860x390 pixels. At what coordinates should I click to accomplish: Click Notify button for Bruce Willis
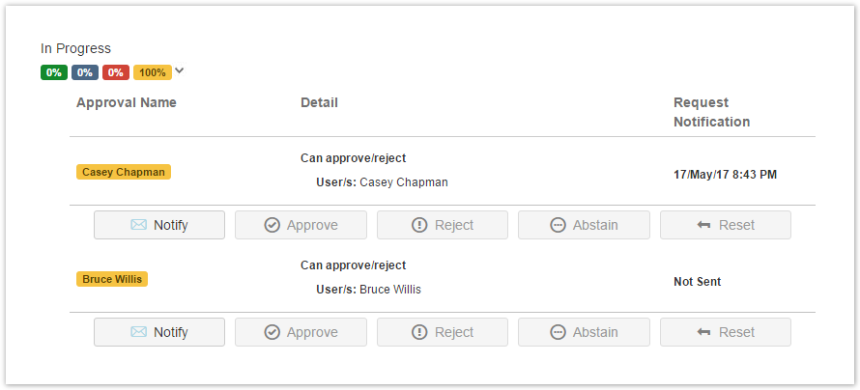coord(159,332)
